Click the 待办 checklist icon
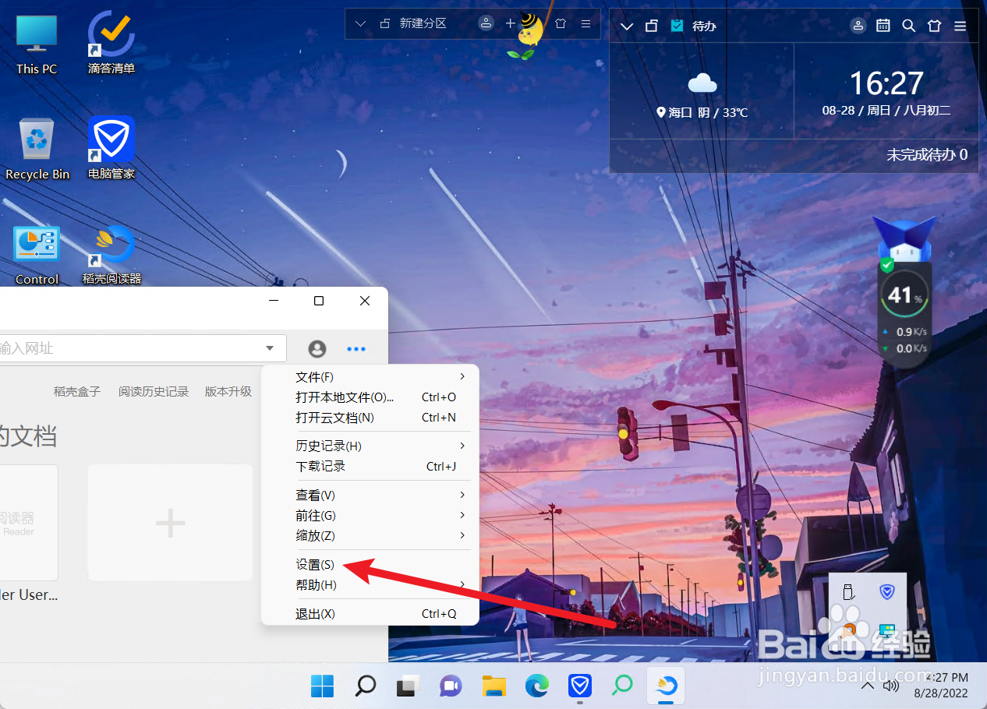 (677, 26)
